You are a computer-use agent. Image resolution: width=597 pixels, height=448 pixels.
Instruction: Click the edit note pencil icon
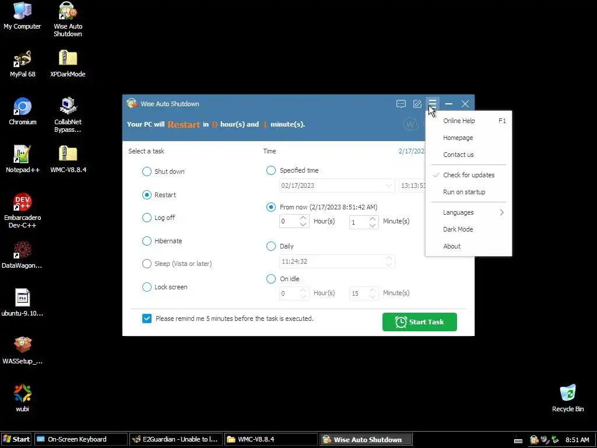[417, 104]
